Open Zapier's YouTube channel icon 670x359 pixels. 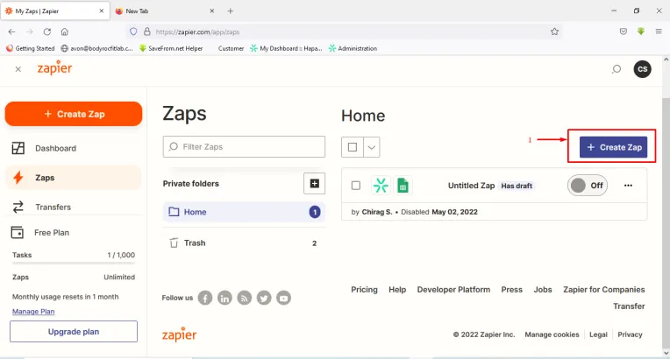click(283, 298)
